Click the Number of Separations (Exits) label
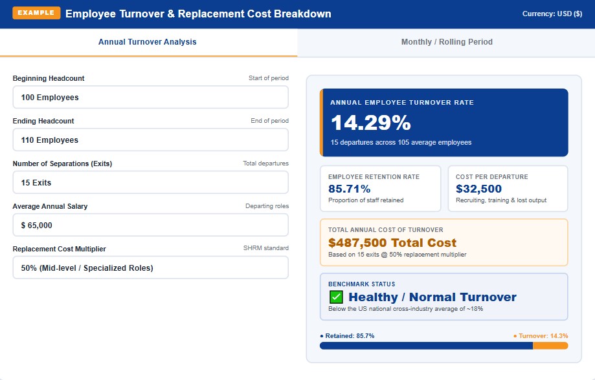The height and width of the screenshot is (380, 595). [63, 164]
